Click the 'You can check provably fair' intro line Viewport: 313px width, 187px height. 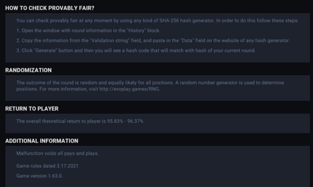[x=157, y=21]
